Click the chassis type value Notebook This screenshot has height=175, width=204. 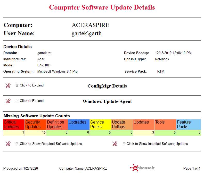coord(162,59)
